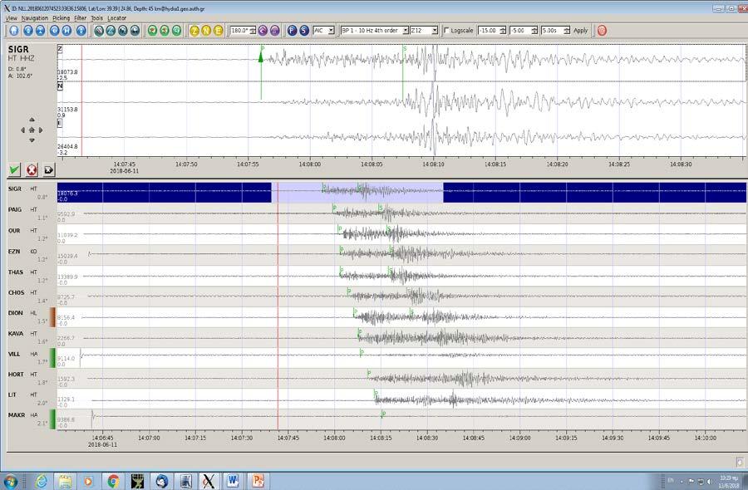Click the last blue round toolbar icon
This screenshot has width=748, height=490.
coord(81,31)
